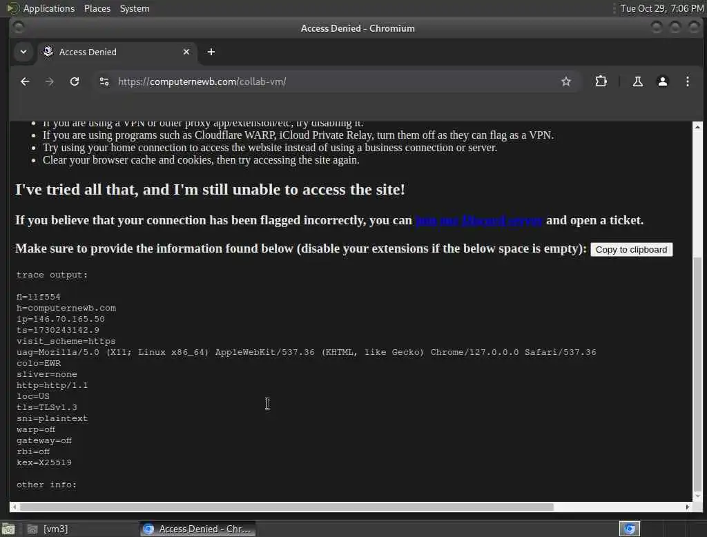This screenshot has height=537, width=707.
Task: Open the Extensions puzzle icon
Action: pos(601,81)
